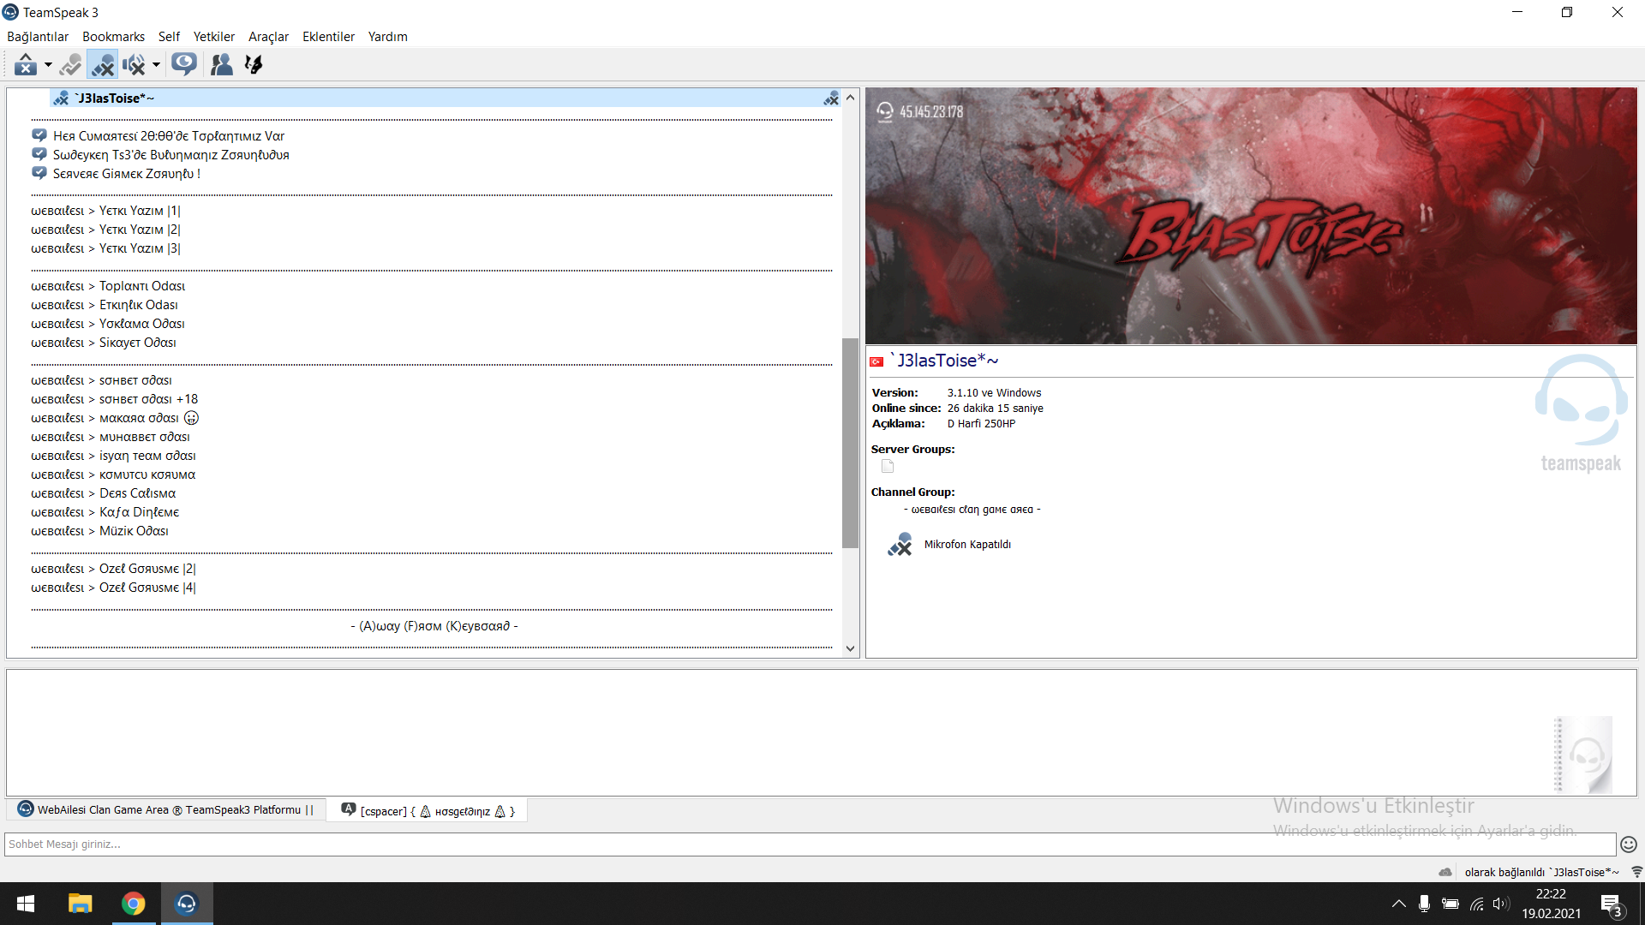1645x925 pixels.
Task: Open the Mute Speakers dropdown arrow
Action: pos(156,64)
